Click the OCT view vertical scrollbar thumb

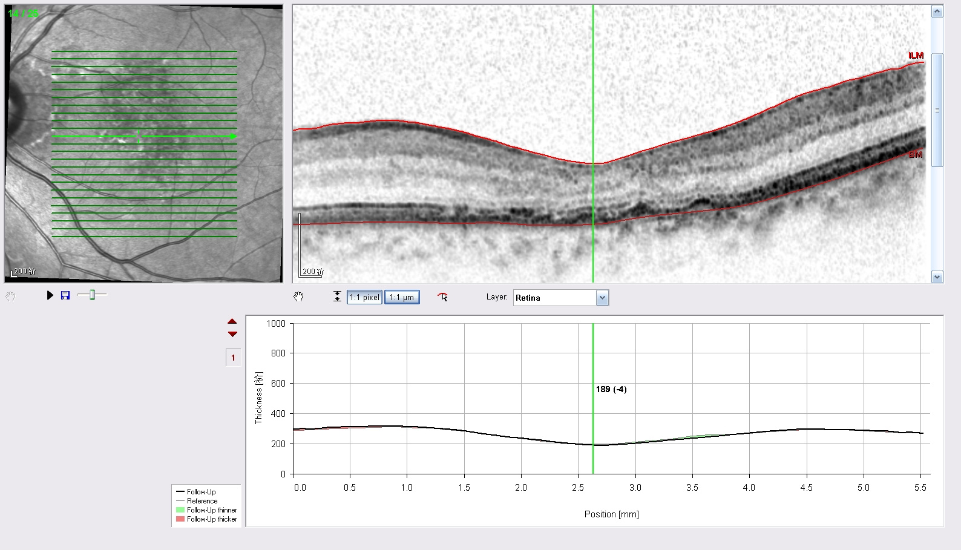937,110
